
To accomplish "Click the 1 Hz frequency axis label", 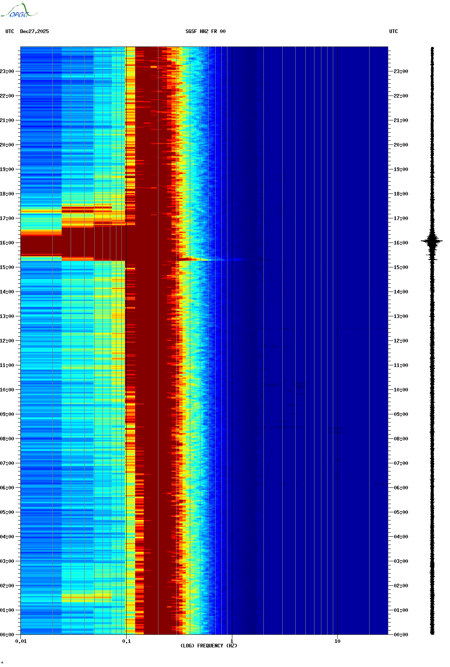I will tap(232, 641).
